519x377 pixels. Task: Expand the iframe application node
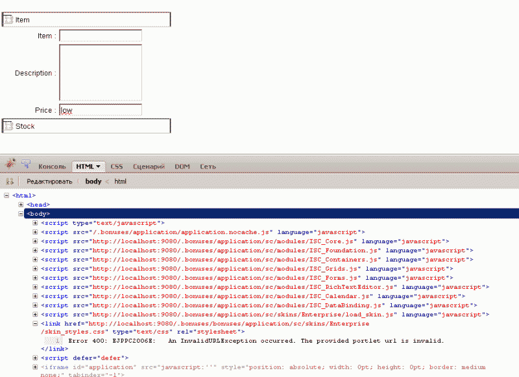click(x=35, y=367)
